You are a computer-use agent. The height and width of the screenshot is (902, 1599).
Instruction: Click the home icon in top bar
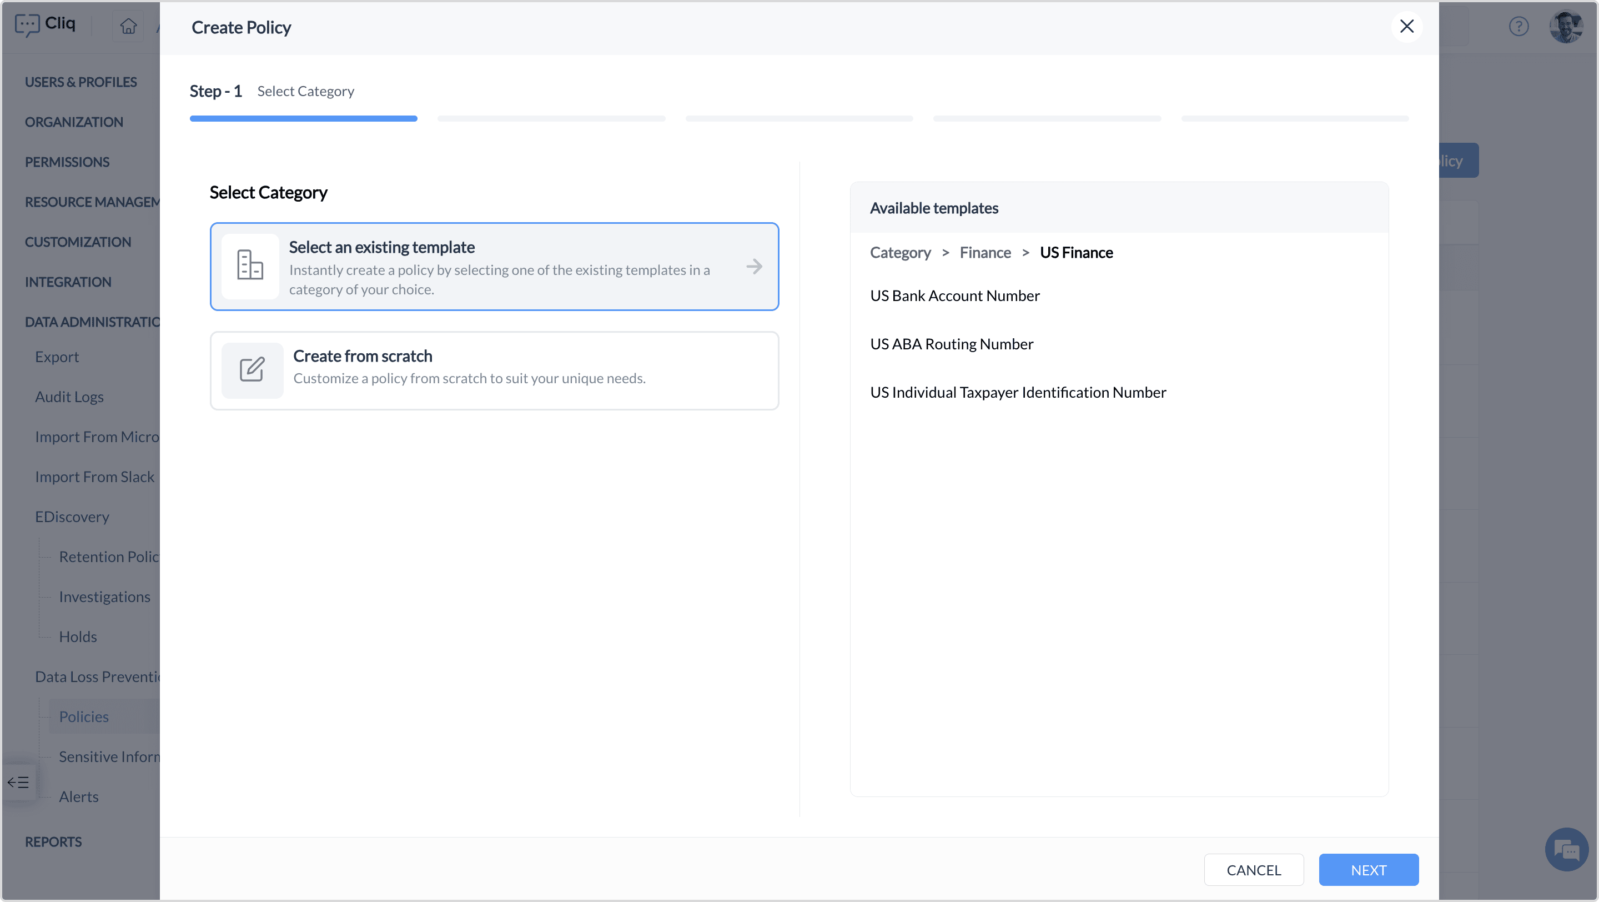pyautogui.click(x=128, y=26)
